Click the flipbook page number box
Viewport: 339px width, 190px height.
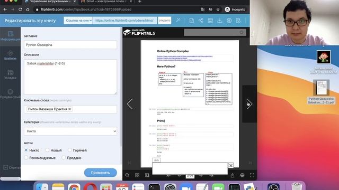190,176
